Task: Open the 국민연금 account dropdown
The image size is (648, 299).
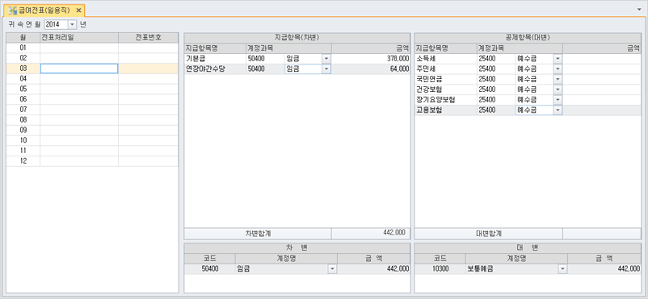Action: (x=558, y=79)
